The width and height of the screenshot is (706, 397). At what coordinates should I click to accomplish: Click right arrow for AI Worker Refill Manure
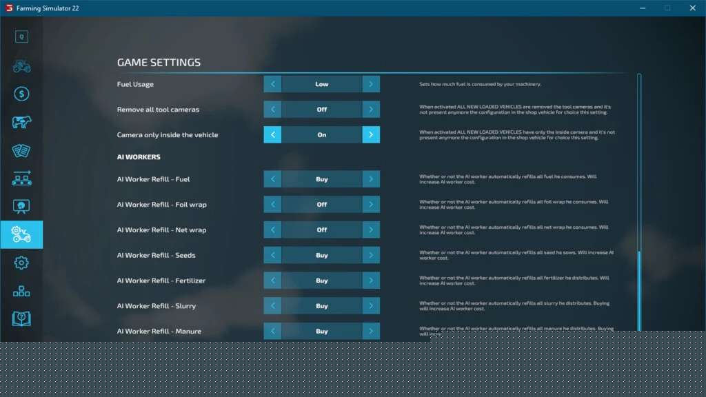click(x=371, y=332)
